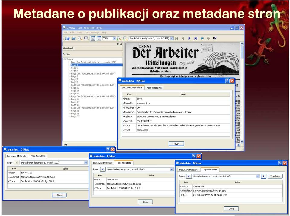Image resolution: width=290 pixels, height=216 pixels.
Task: Switch to Document Metadata in zeszyt nr 2 dialog
Action: click(103, 163)
